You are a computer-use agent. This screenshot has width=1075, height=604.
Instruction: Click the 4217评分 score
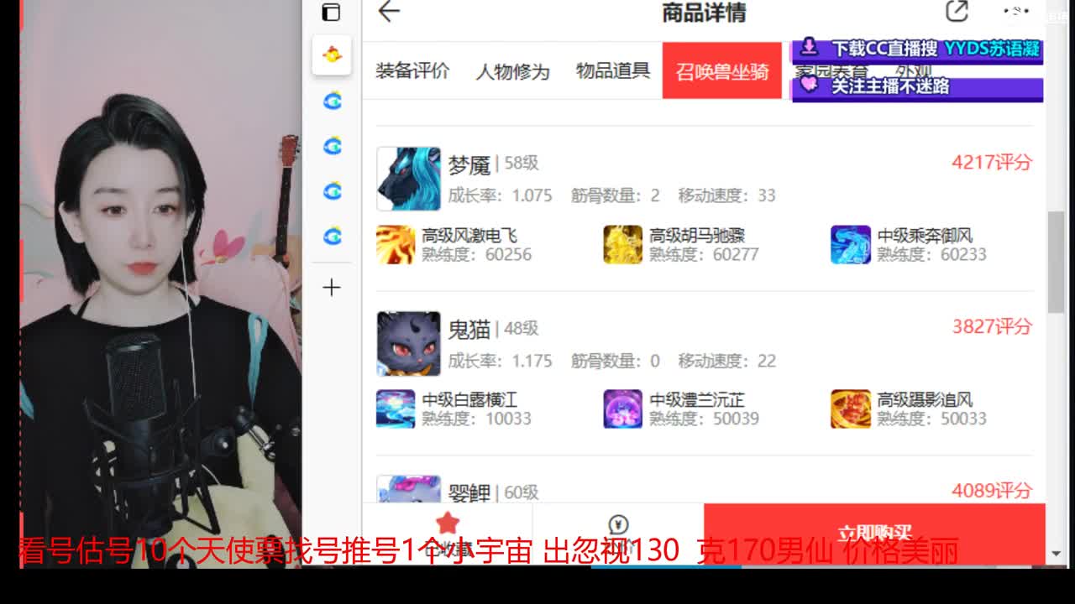tap(992, 162)
